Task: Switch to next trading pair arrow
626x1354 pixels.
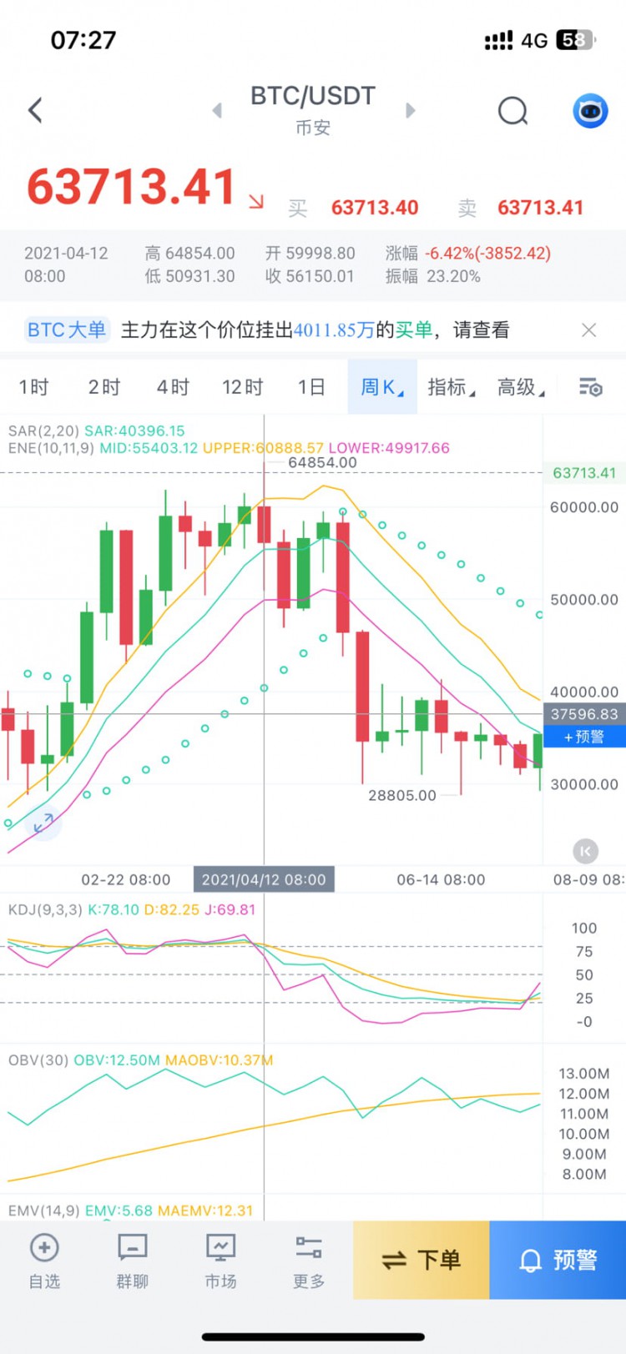Action: pyautogui.click(x=410, y=110)
